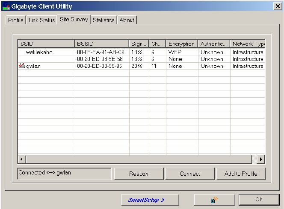Click channel 11 cell
Viewport: 284px width, 209px height.
point(154,66)
